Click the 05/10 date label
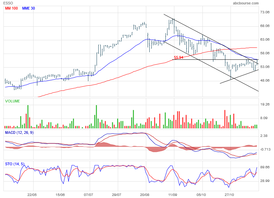The image size is (274, 198). tap(201, 195)
